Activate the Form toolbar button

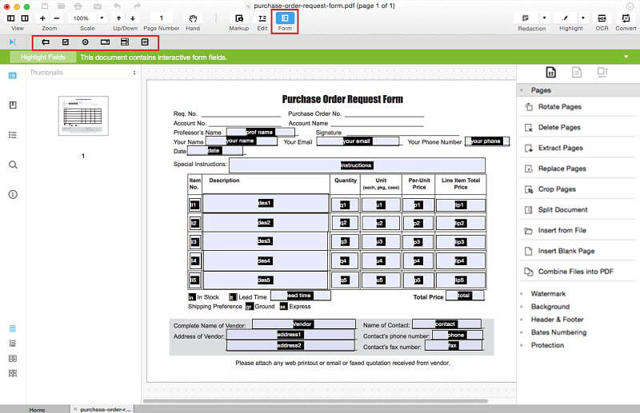pyautogui.click(x=285, y=22)
